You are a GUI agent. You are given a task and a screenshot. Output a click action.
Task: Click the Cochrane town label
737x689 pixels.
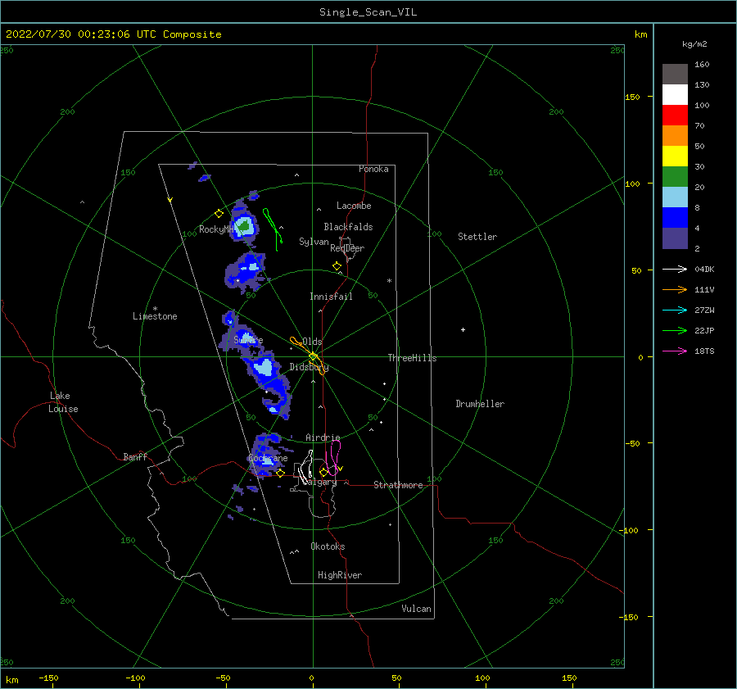tap(268, 458)
